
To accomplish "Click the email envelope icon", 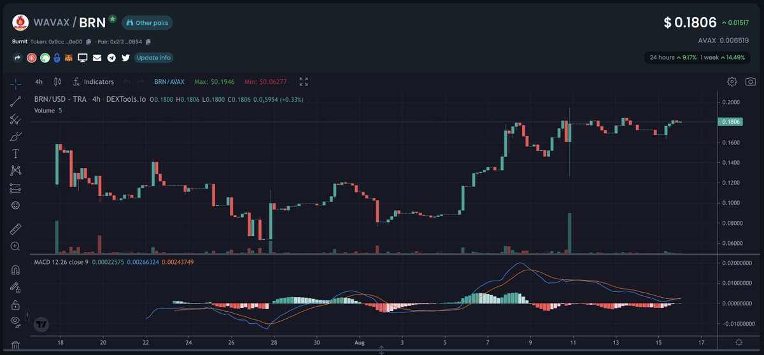I will point(97,58).
